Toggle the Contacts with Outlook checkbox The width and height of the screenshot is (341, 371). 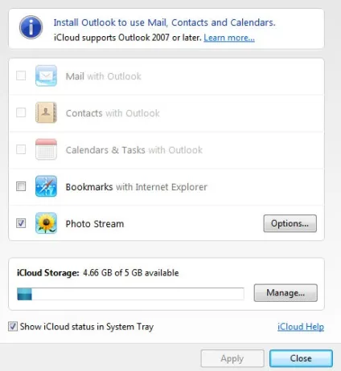[21, 112]
